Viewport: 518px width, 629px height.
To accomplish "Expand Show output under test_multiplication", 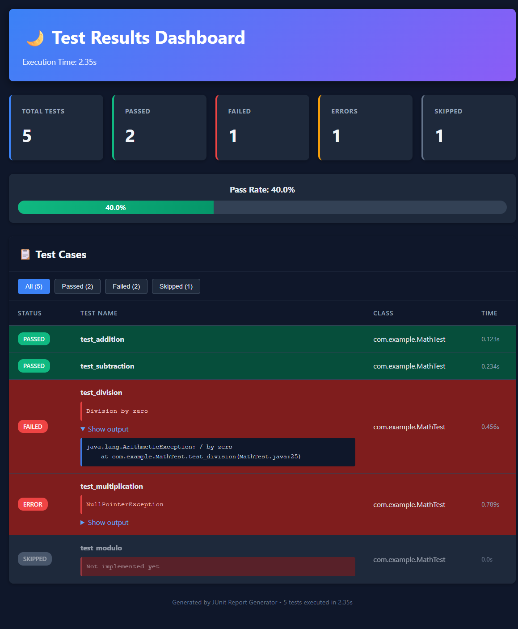I will coord(105,522).
